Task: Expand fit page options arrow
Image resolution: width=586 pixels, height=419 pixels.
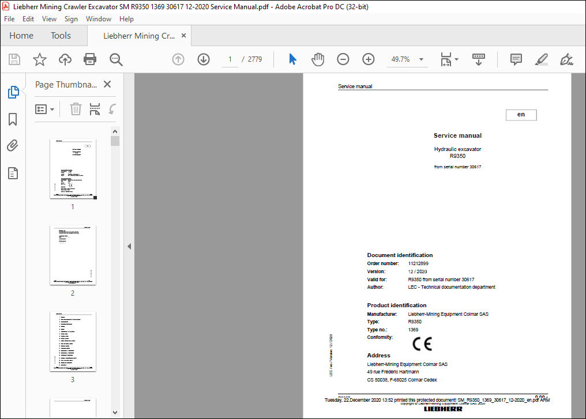Action: click(456, 59)
